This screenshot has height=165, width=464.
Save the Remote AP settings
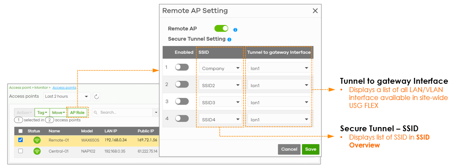pos(311,149)
